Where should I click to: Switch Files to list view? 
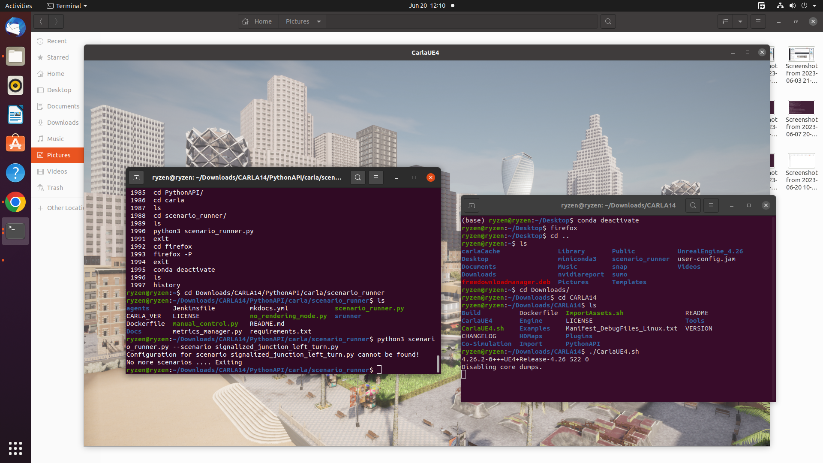tap(725, 21)
